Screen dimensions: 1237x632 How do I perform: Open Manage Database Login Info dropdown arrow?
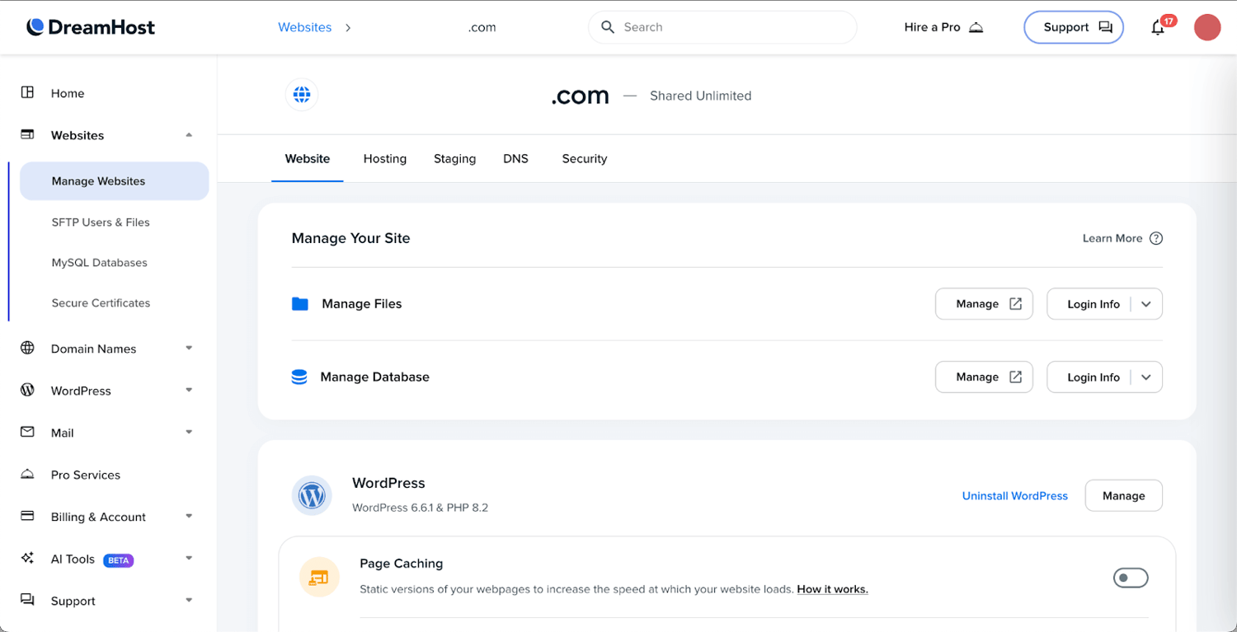(x=1146, y=377)
